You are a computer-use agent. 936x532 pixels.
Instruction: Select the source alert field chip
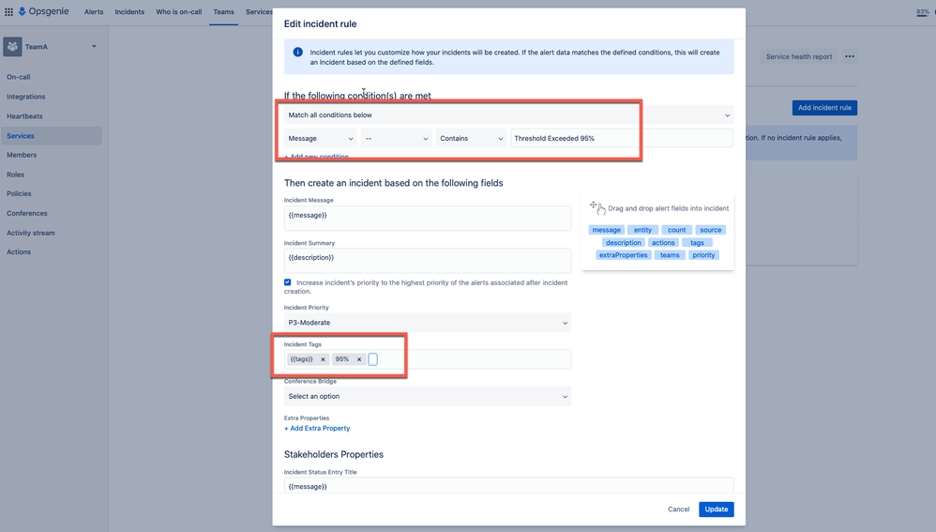710,230
